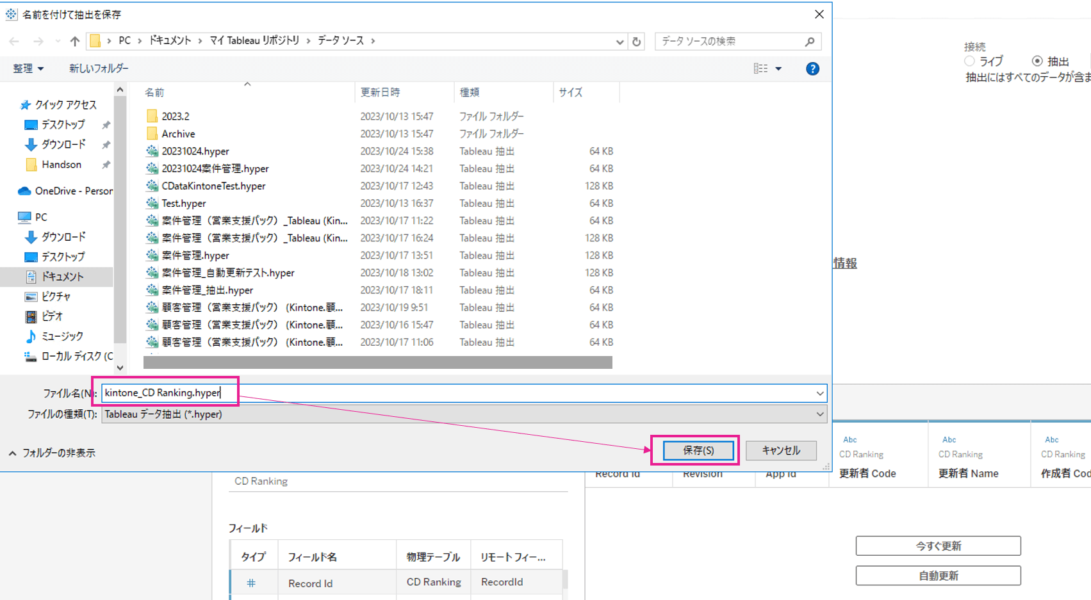Close the save extract dialog
This screenshot has width=1091, height=600.
click(x=819, y=14)
